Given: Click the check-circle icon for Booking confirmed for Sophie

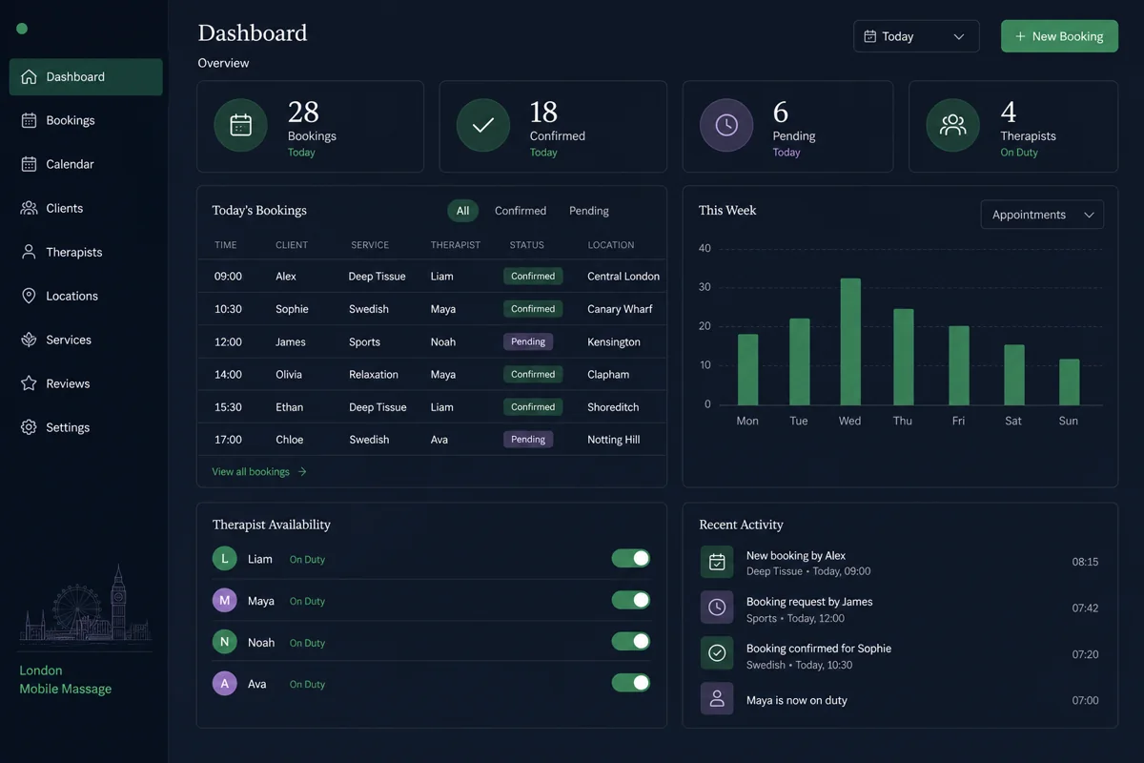Looking at the screenshot, I should coord(717,652).
